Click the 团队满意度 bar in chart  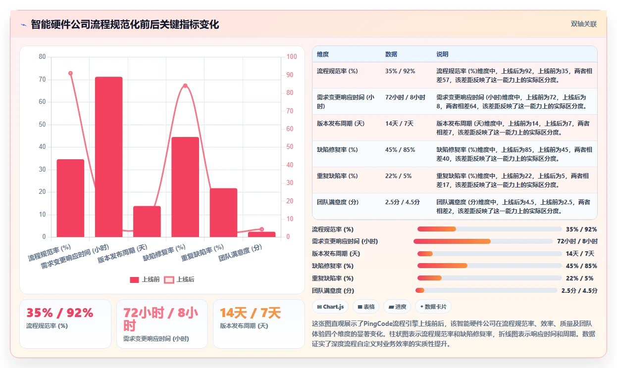(261, 234)
